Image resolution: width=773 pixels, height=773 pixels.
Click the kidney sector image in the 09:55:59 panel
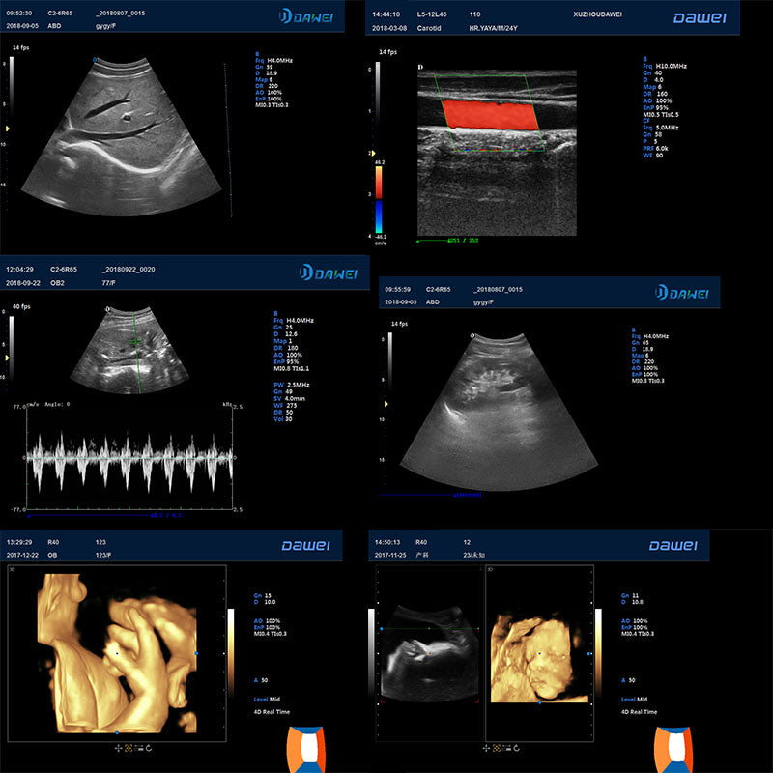499,412
